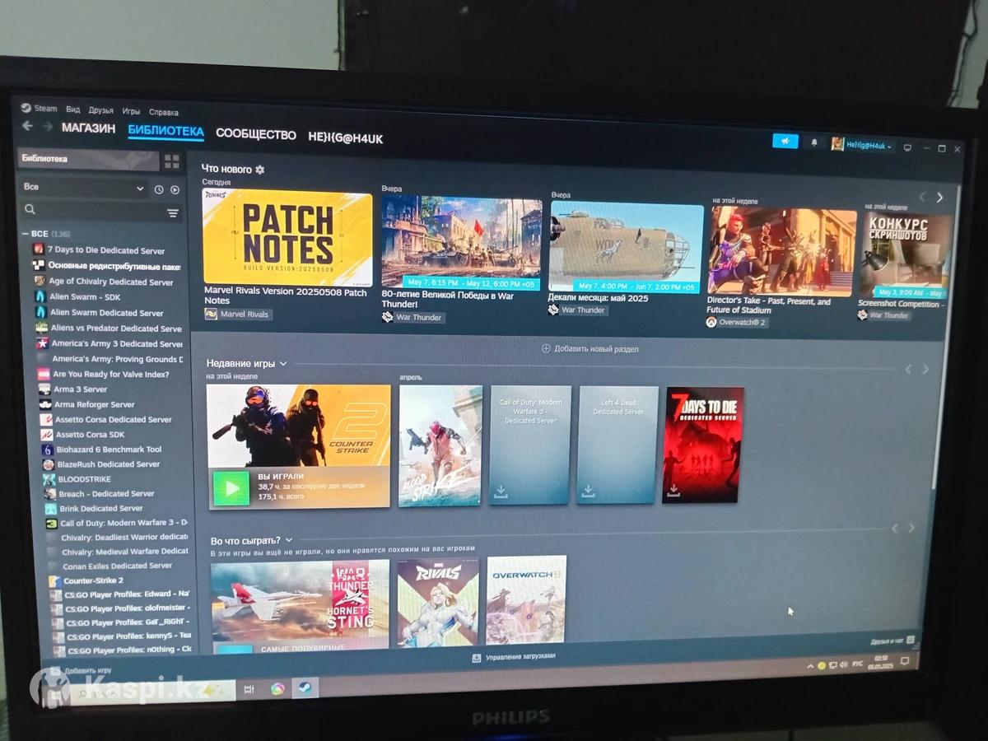
Task: Open the BloodStrike recent game cover
Action: click(x=440, y=445)
